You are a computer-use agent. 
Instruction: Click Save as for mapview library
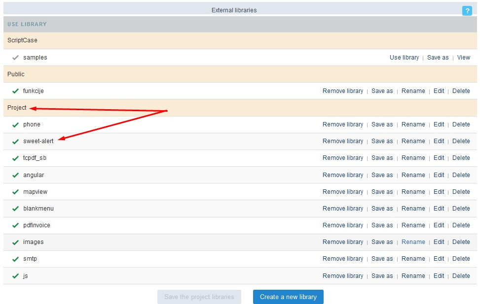click(x=382, y=192)
